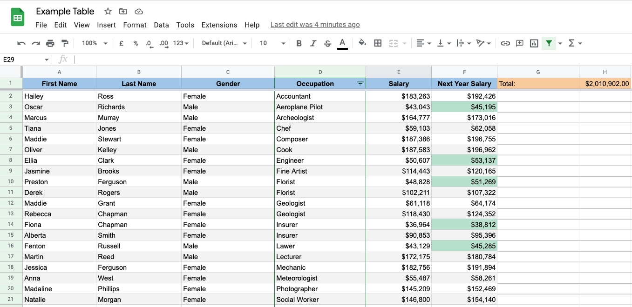The width and height of the screenshot is (632, 307).
Task: Open the borders tool
Action: coord(378,43)
